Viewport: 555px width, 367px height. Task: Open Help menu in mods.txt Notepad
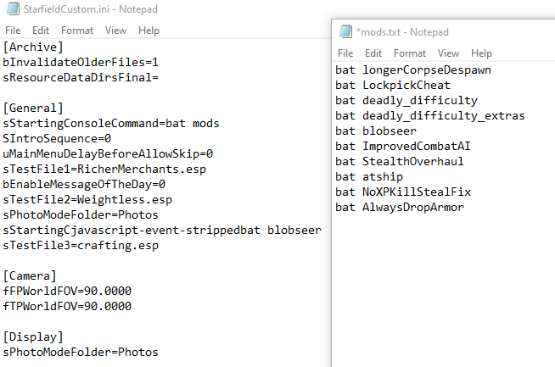point(481,53)
